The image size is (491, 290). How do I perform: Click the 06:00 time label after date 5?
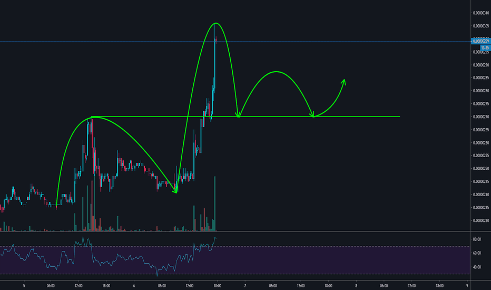click(51, 286)
